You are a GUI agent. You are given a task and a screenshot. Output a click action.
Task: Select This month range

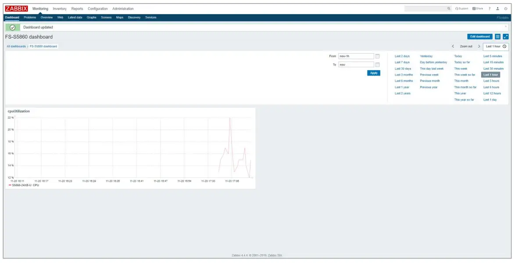461,81
